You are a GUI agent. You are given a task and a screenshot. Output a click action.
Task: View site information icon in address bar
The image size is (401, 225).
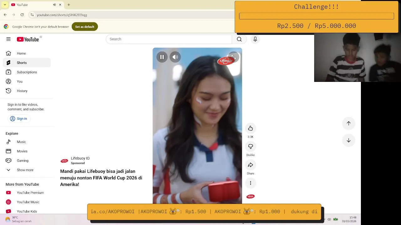click(x=32, y=15)
